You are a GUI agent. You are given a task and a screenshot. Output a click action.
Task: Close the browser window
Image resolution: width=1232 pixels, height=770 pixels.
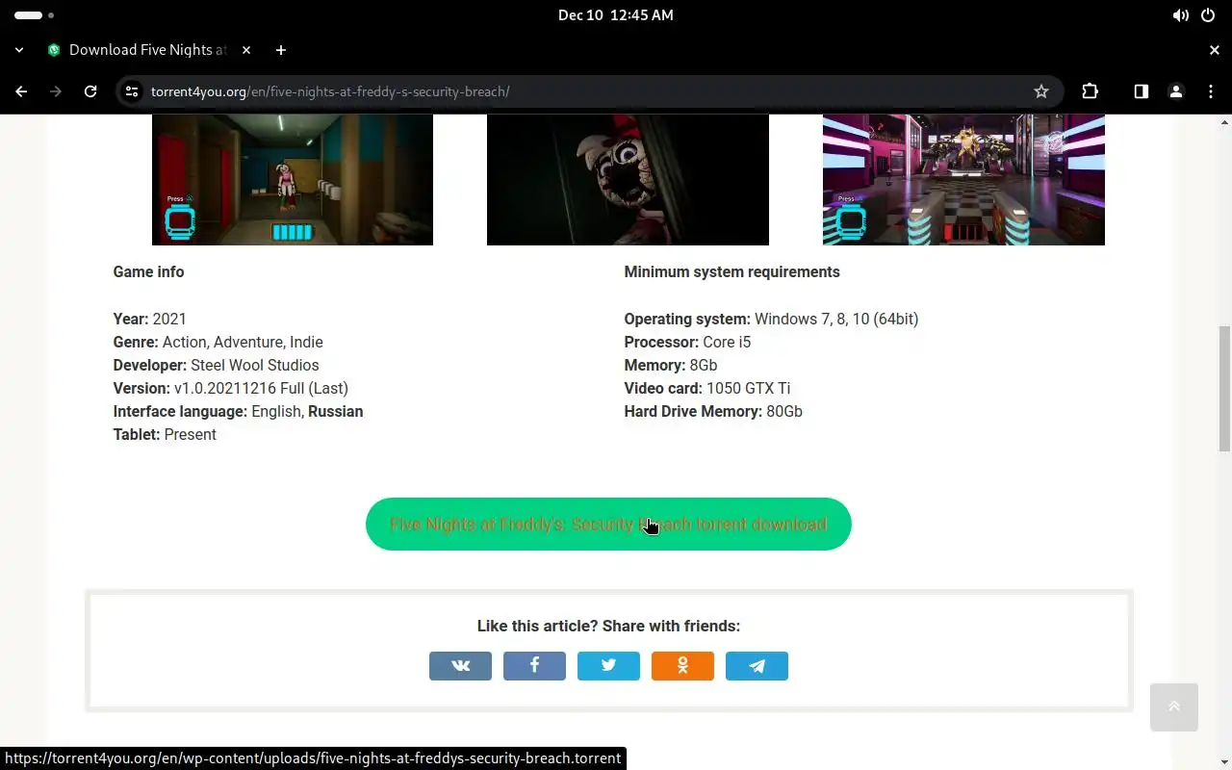click(x=1214, y=50)
